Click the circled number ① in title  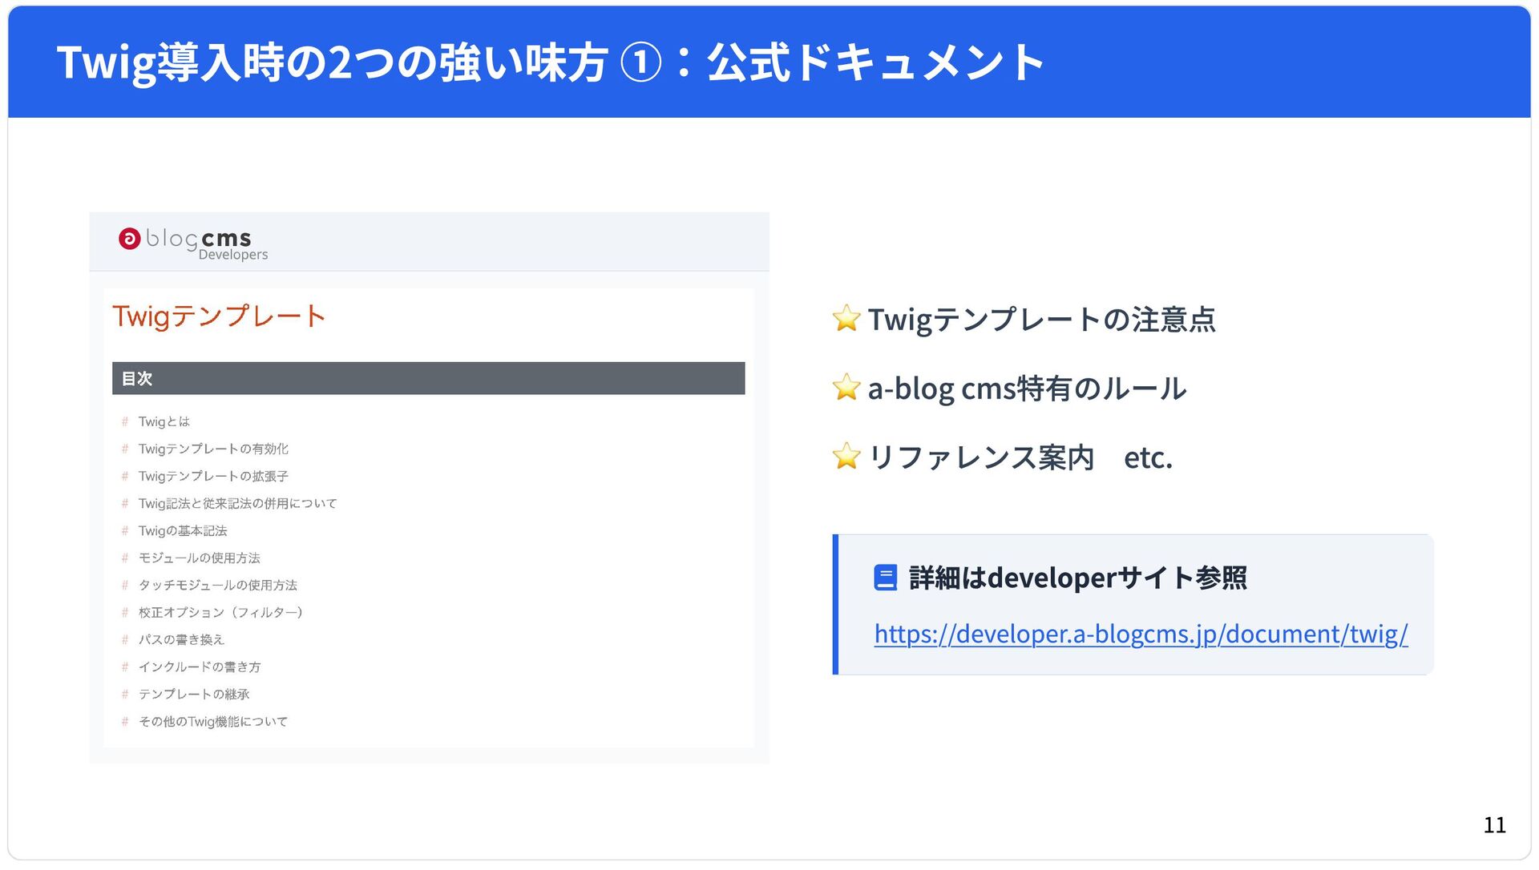point(641,62)
